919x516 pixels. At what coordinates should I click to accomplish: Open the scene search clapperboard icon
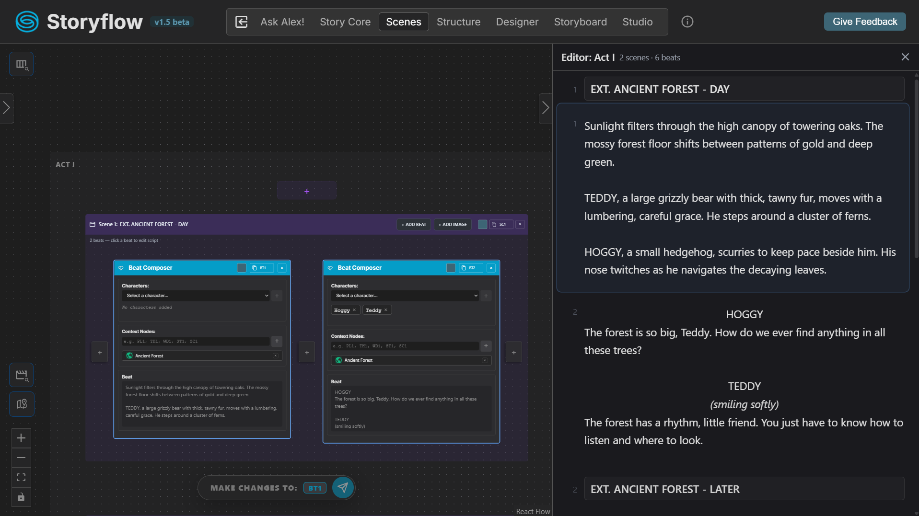coord(22,375)
